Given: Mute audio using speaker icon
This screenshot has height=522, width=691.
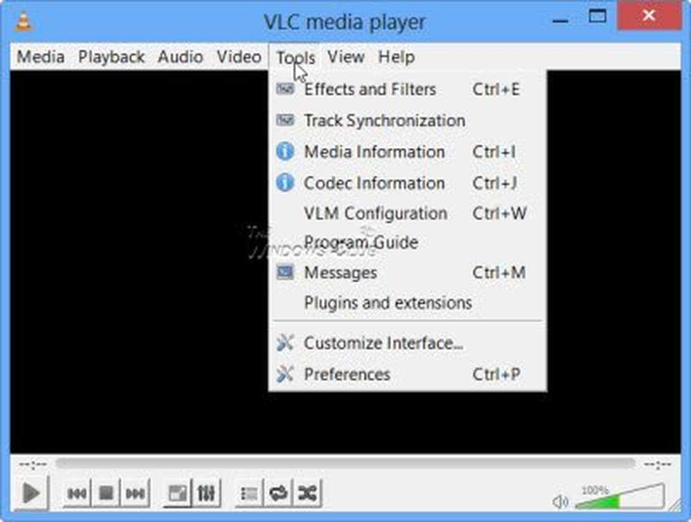Looking at the screenshot, I should (x=560, y=501).
